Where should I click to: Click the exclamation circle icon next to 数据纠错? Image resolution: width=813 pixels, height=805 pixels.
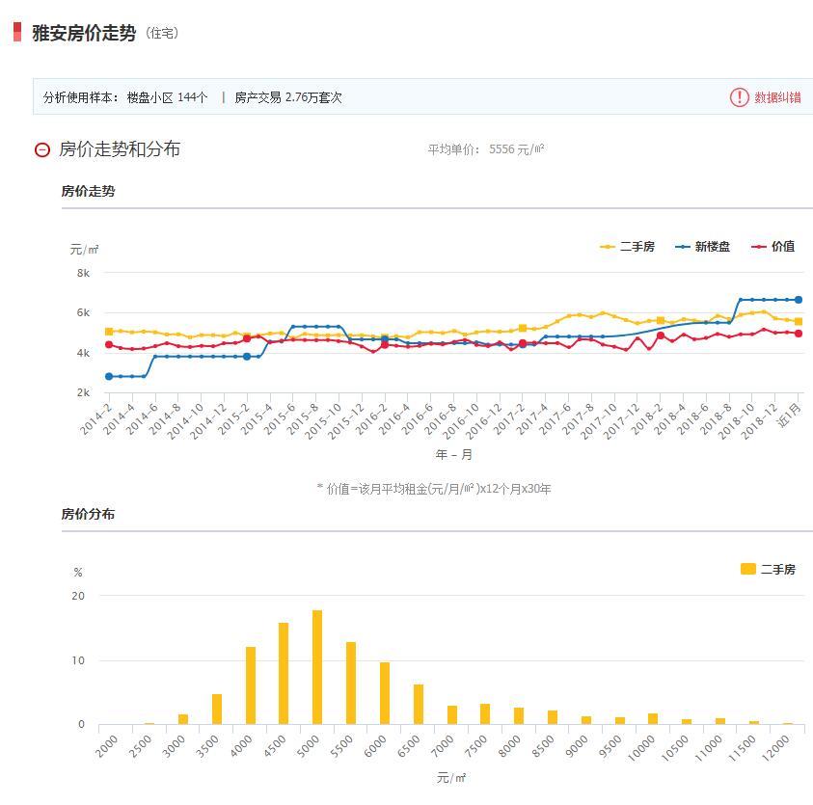(738, 98)
